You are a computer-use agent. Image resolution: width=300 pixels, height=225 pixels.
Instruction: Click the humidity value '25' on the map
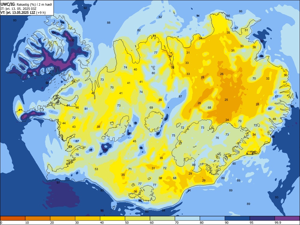pos(226,100)
